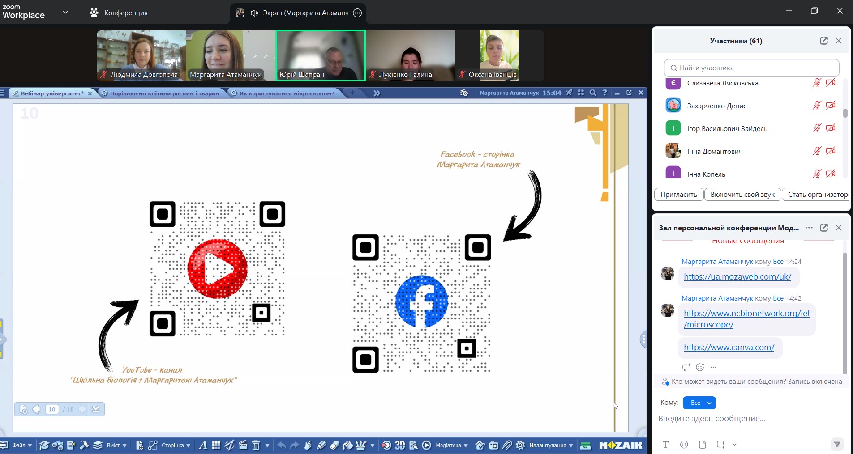
Task: Pop out the participants panel
Action: [823, 41]
